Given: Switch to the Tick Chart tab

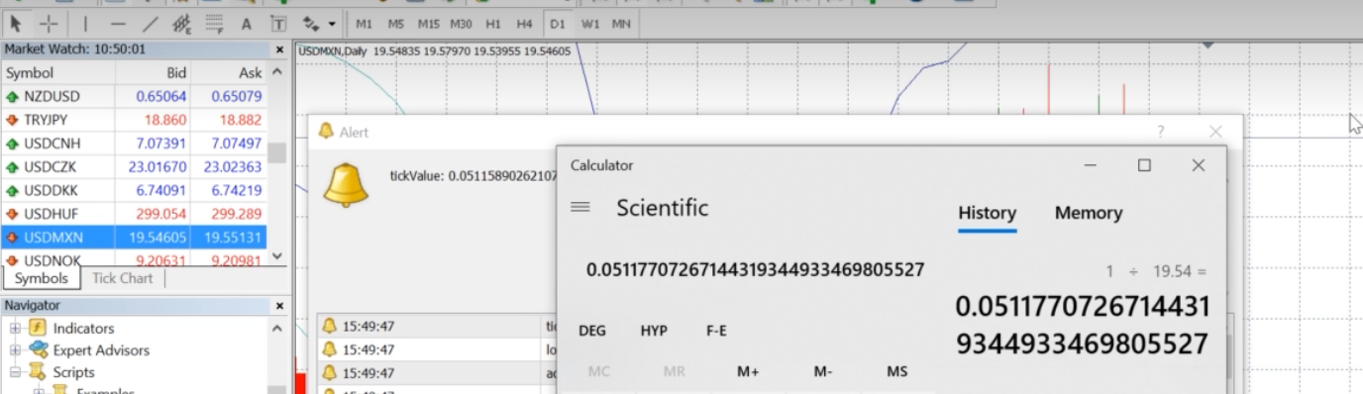Looking at the screenshot, I should 123,278.
